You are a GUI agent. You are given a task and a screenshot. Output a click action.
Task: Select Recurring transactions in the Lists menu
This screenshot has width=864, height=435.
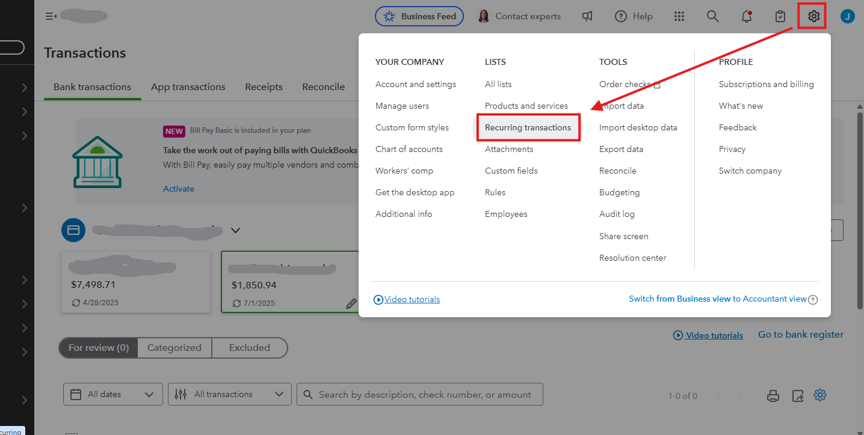(528, 127)
